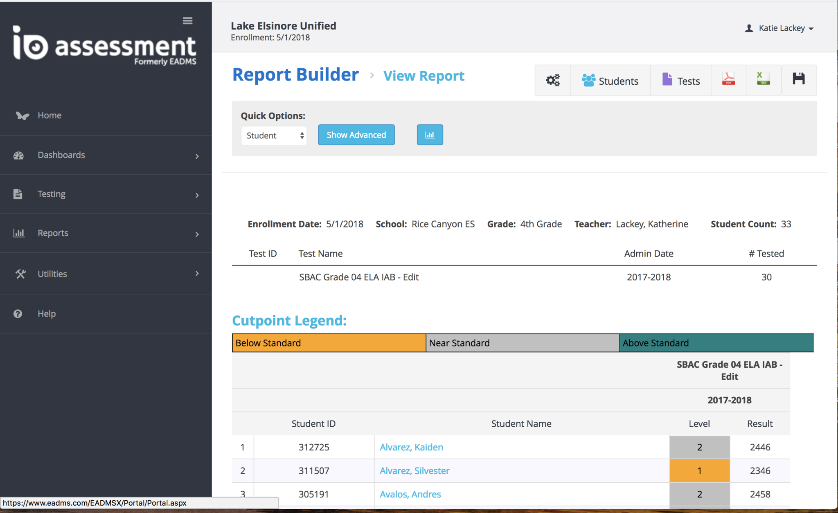Viewport: 838px width, 513px height.
Task: Click the bar chart graph button
Action: coord(430,135)
